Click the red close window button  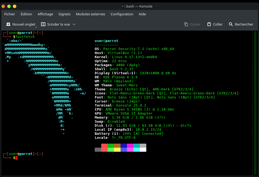(3, 6)
